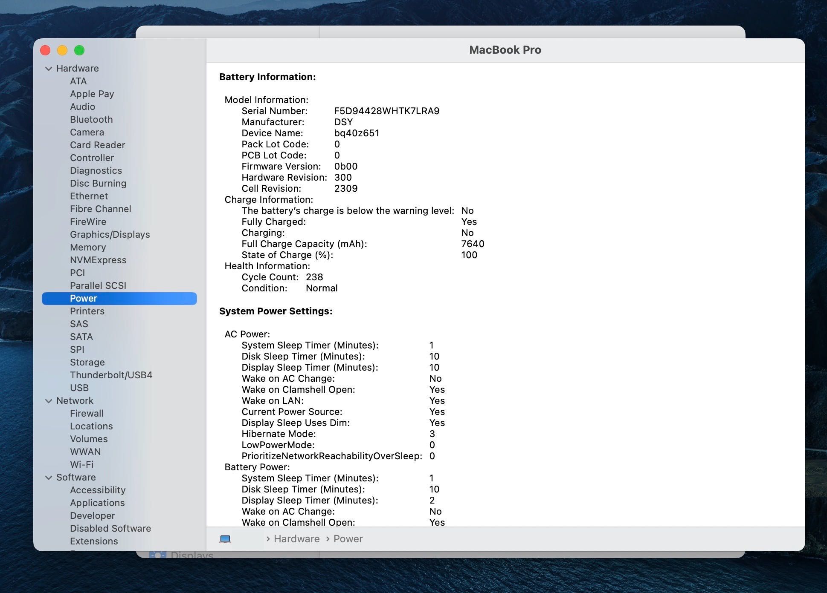This screenshot has width=827, height=593.
Task: Select USB in the sidebar
Action: 79,388
